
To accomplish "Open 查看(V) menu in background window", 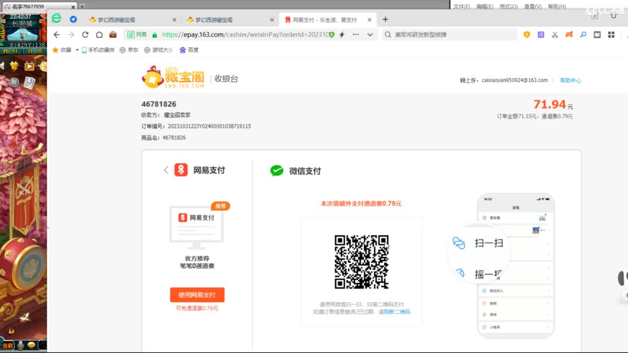I will tap(533, 6).
